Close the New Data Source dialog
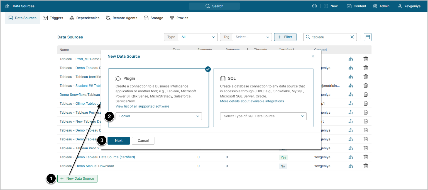This screenshot has width=428, height=190. point(313,56)
